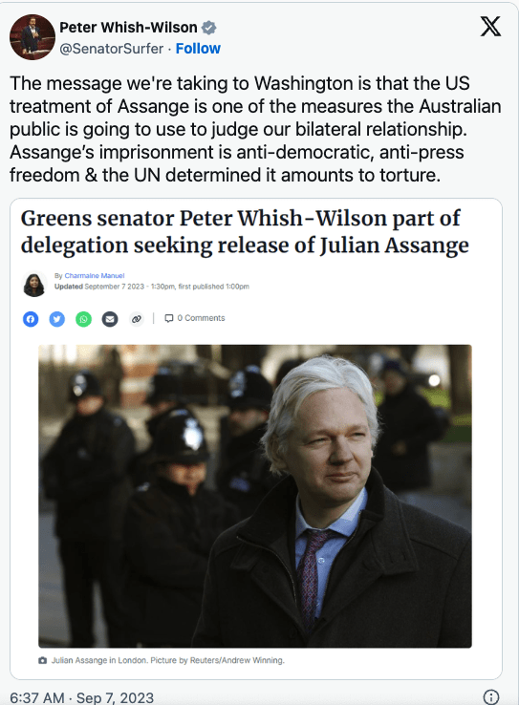Share article via email envelope icon

pyautogui.click(x=110, y=319)
